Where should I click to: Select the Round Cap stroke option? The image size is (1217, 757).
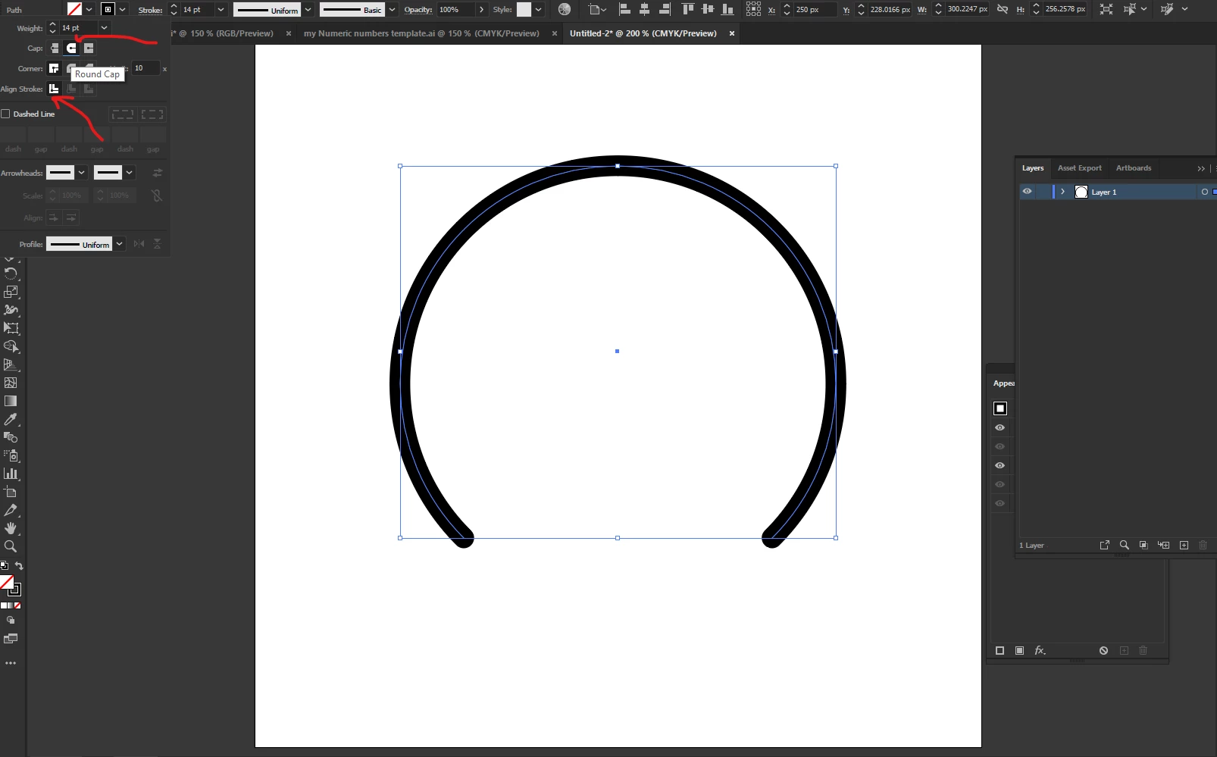click(x=71, y=48)
